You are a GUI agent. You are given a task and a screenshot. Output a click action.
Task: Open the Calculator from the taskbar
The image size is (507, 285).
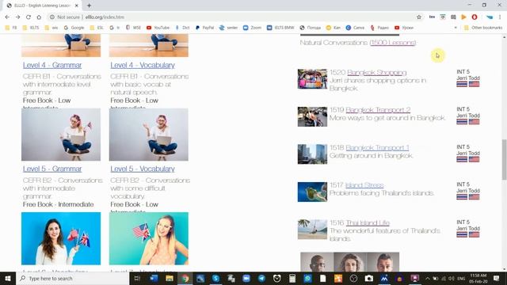point(292,278)
